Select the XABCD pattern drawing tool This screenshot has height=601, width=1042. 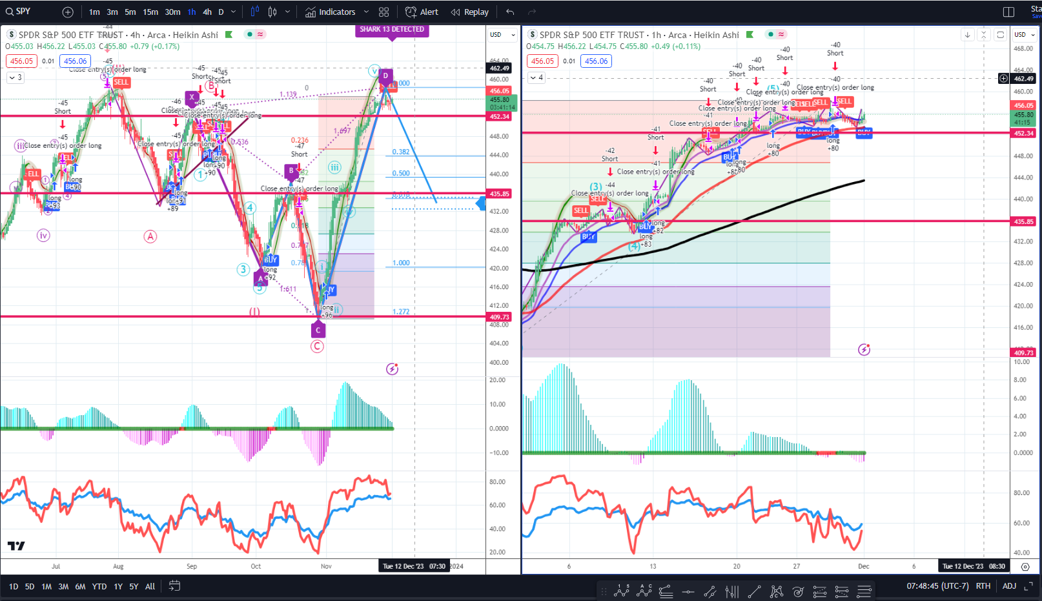(776, 591)
